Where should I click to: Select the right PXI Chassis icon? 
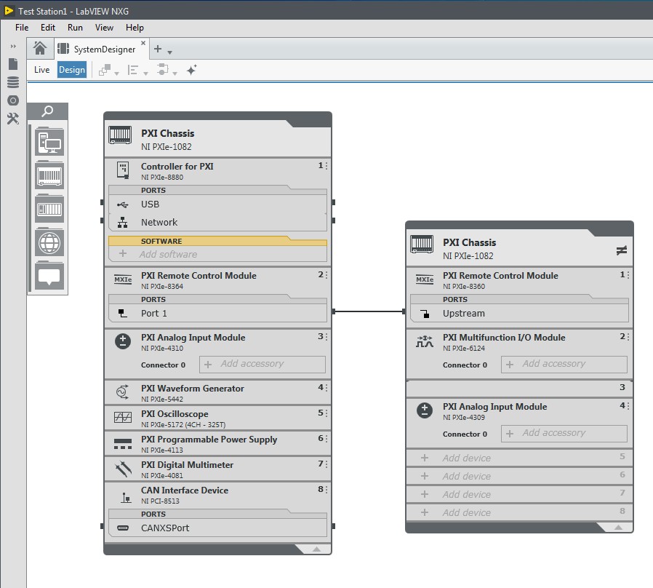pyautogui.click(x=422, y=245)
